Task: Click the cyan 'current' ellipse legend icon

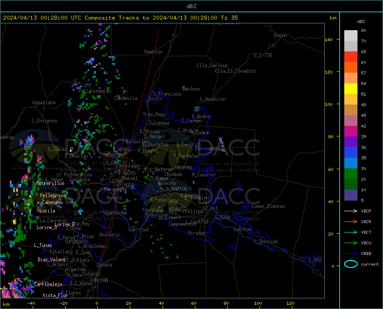Action: pyautogui.click(x=351, y=264)
